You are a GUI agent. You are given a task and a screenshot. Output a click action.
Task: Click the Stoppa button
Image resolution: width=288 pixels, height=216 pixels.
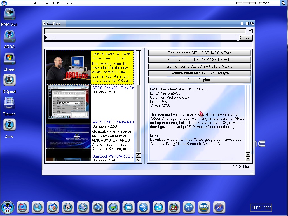click(246, 38)
